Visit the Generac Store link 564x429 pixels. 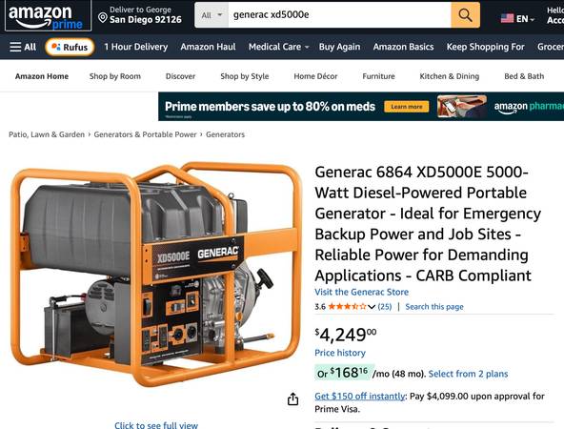click(361, 292)
